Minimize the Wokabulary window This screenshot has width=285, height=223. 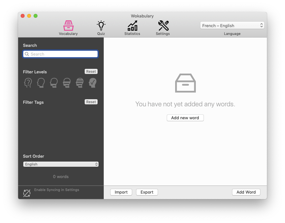point(29,16)
